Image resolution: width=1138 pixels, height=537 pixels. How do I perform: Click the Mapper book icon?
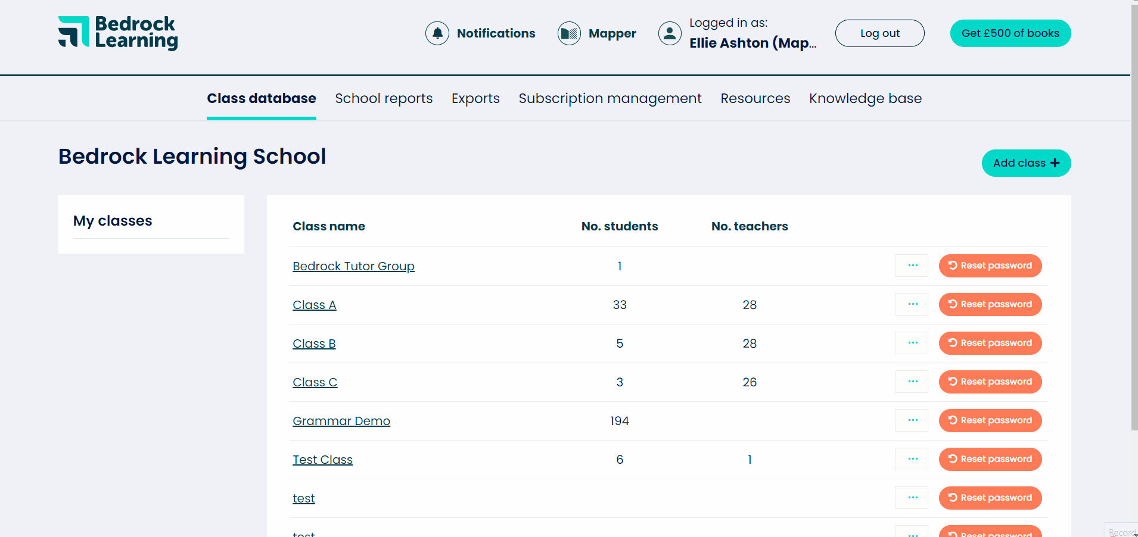(x=569, y=33)
